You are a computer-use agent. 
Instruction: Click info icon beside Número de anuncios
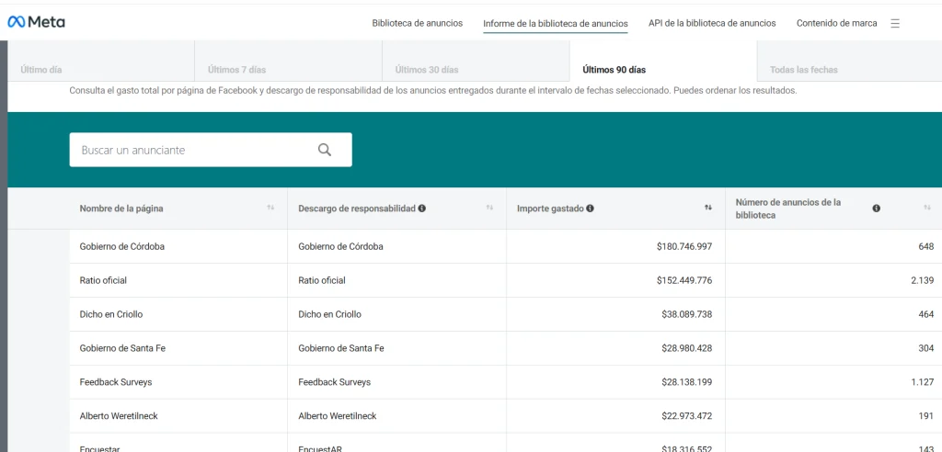[x=876, y=209]
